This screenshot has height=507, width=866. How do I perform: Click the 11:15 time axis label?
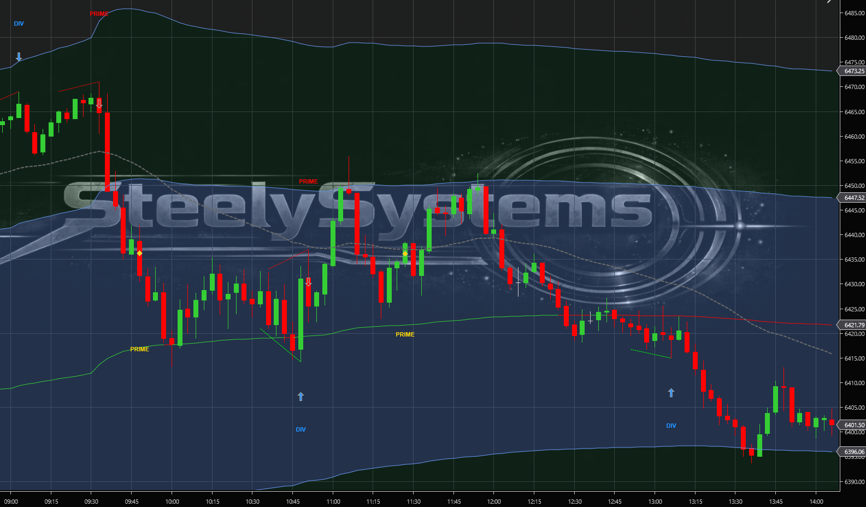pyautogui.click(x=373, y=502)
